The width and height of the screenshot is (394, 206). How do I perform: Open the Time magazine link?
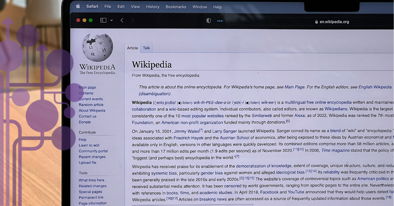coord(335,150)
